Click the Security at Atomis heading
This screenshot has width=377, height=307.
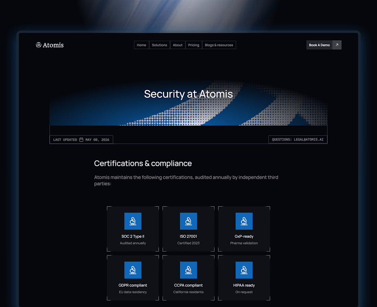coord(188,94)
